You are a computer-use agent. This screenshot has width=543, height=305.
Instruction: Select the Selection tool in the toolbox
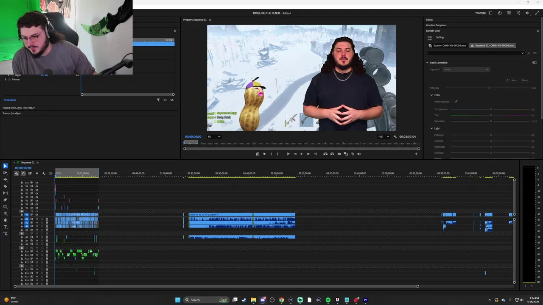pos(5,166)
